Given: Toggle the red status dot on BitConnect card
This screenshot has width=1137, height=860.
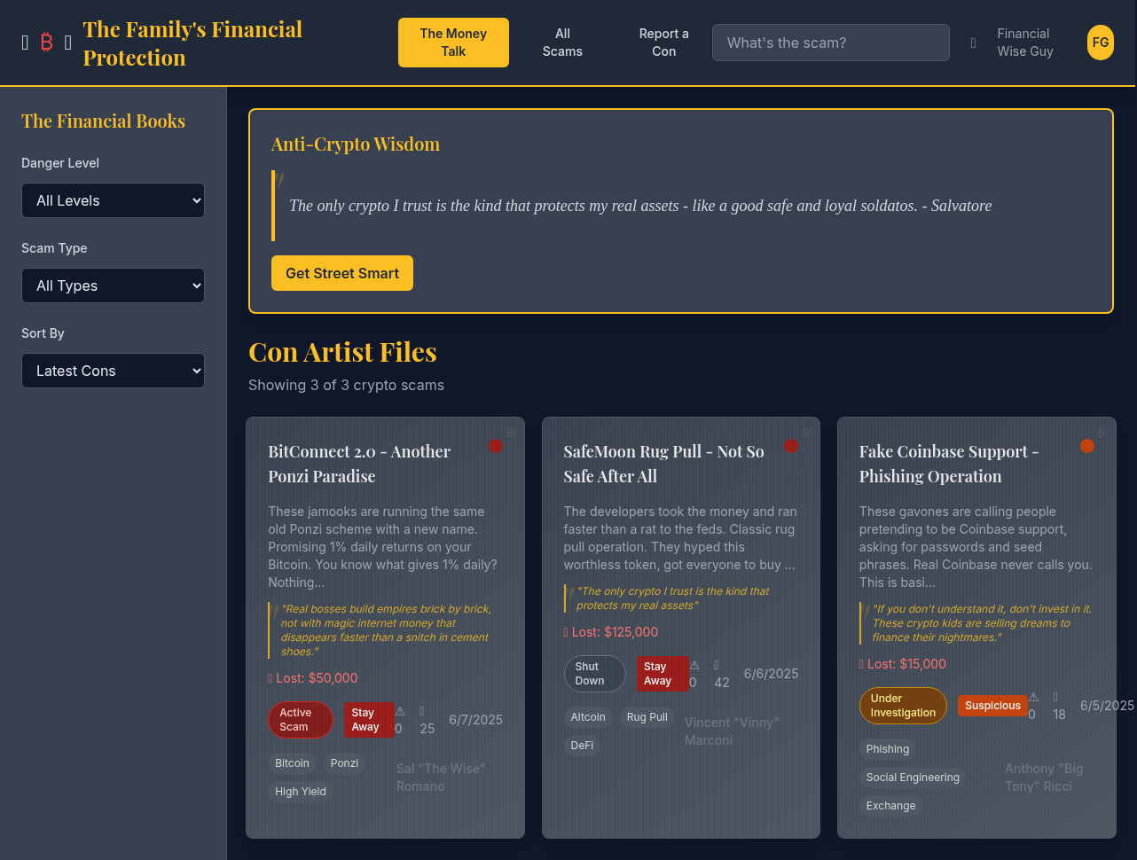Looking at the screenshot, I should click(496, 446).
